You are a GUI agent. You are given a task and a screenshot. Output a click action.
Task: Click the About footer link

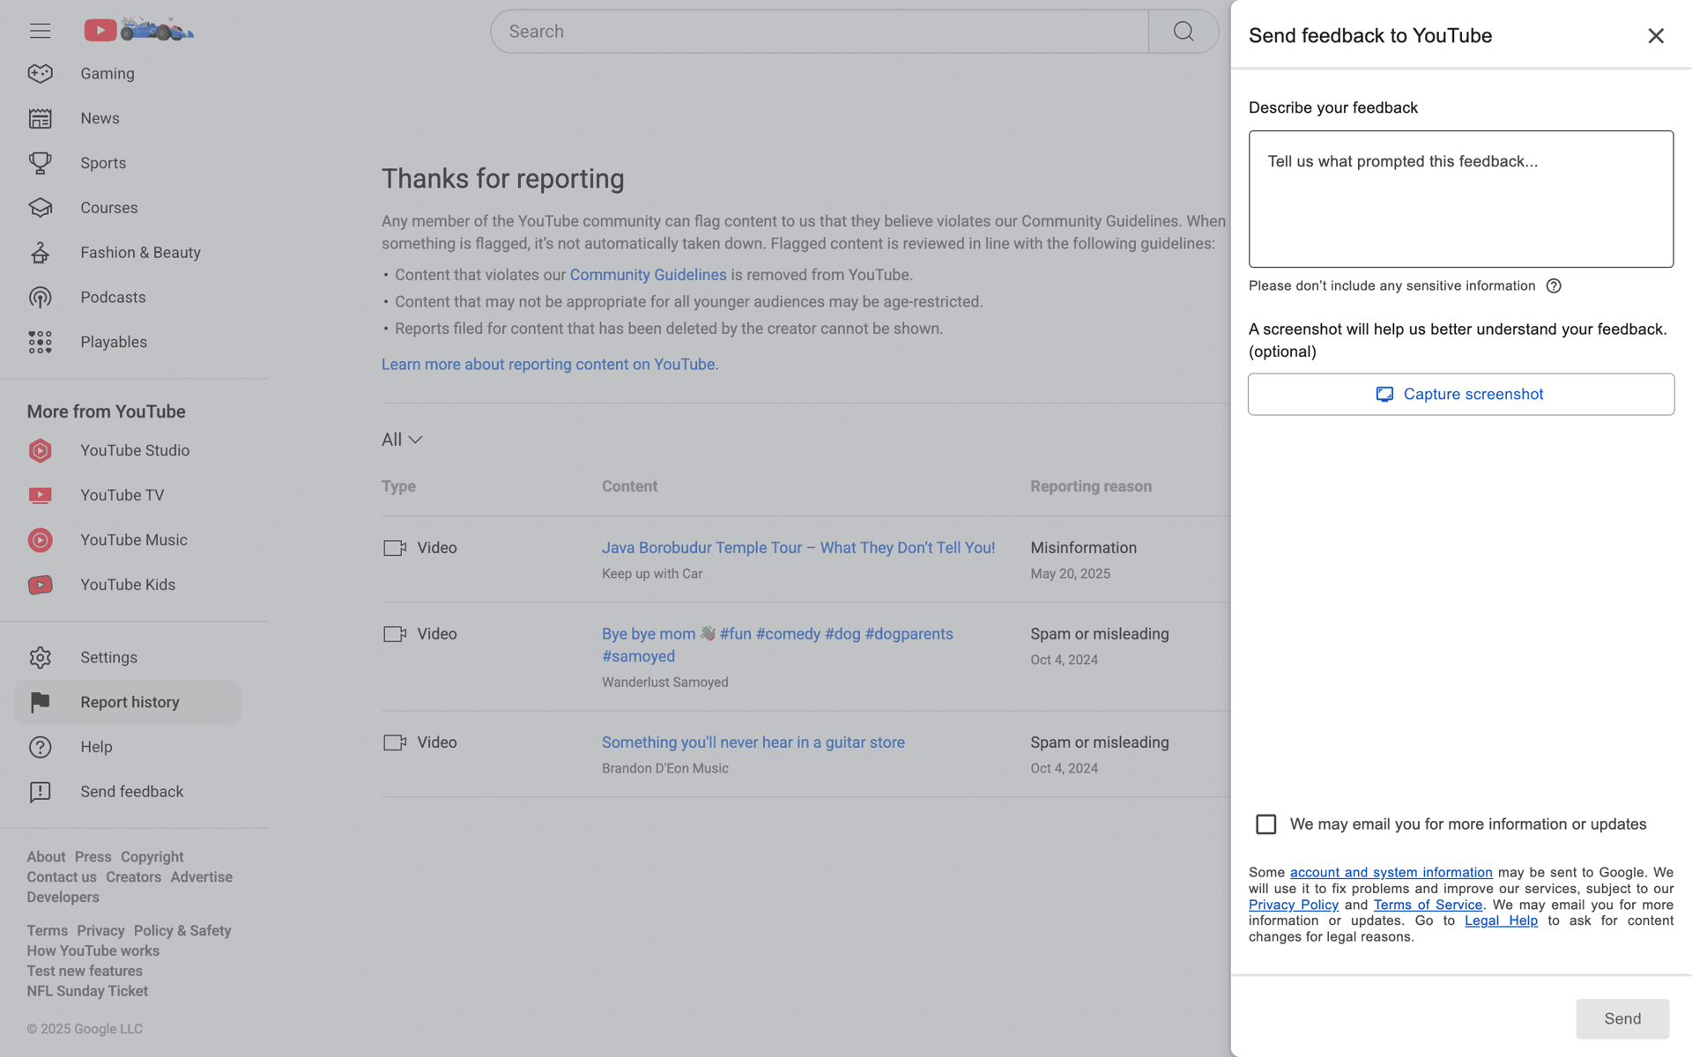[46, 857]
